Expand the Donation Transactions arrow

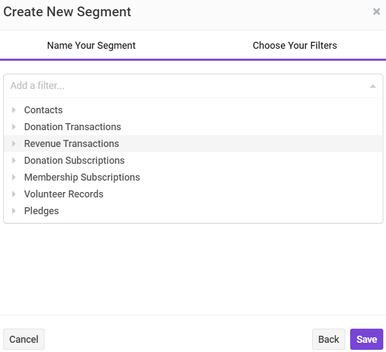pos(14,127)
